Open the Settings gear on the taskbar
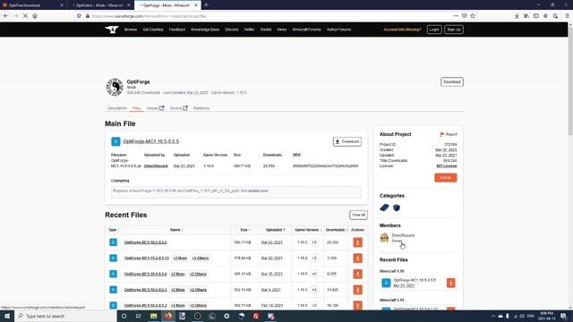573x322 pixels. [x=227, y=316]
